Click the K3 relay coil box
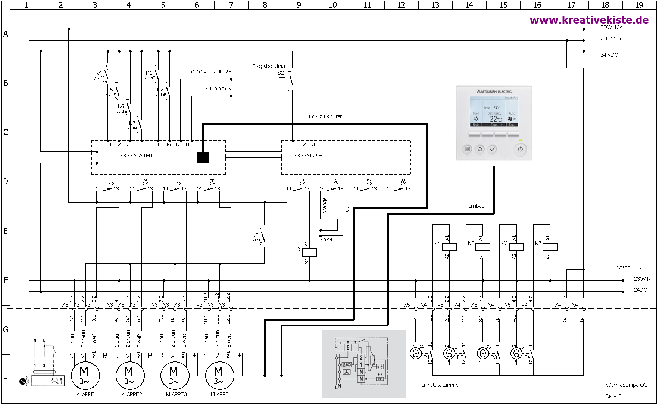Image resolution: width=659 pixels, height=407 pixels. pyautogui.click(x=309, y=252)
